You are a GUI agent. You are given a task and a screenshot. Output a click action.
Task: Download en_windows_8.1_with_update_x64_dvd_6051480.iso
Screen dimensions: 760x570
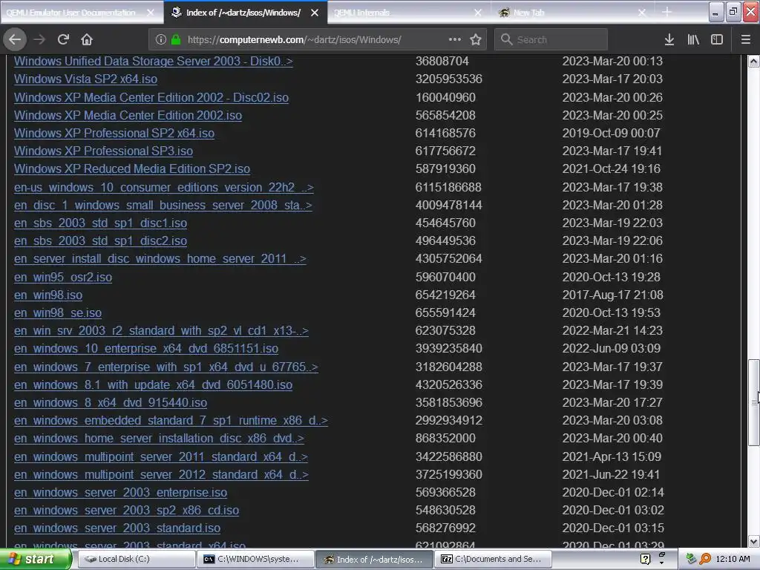153,385
